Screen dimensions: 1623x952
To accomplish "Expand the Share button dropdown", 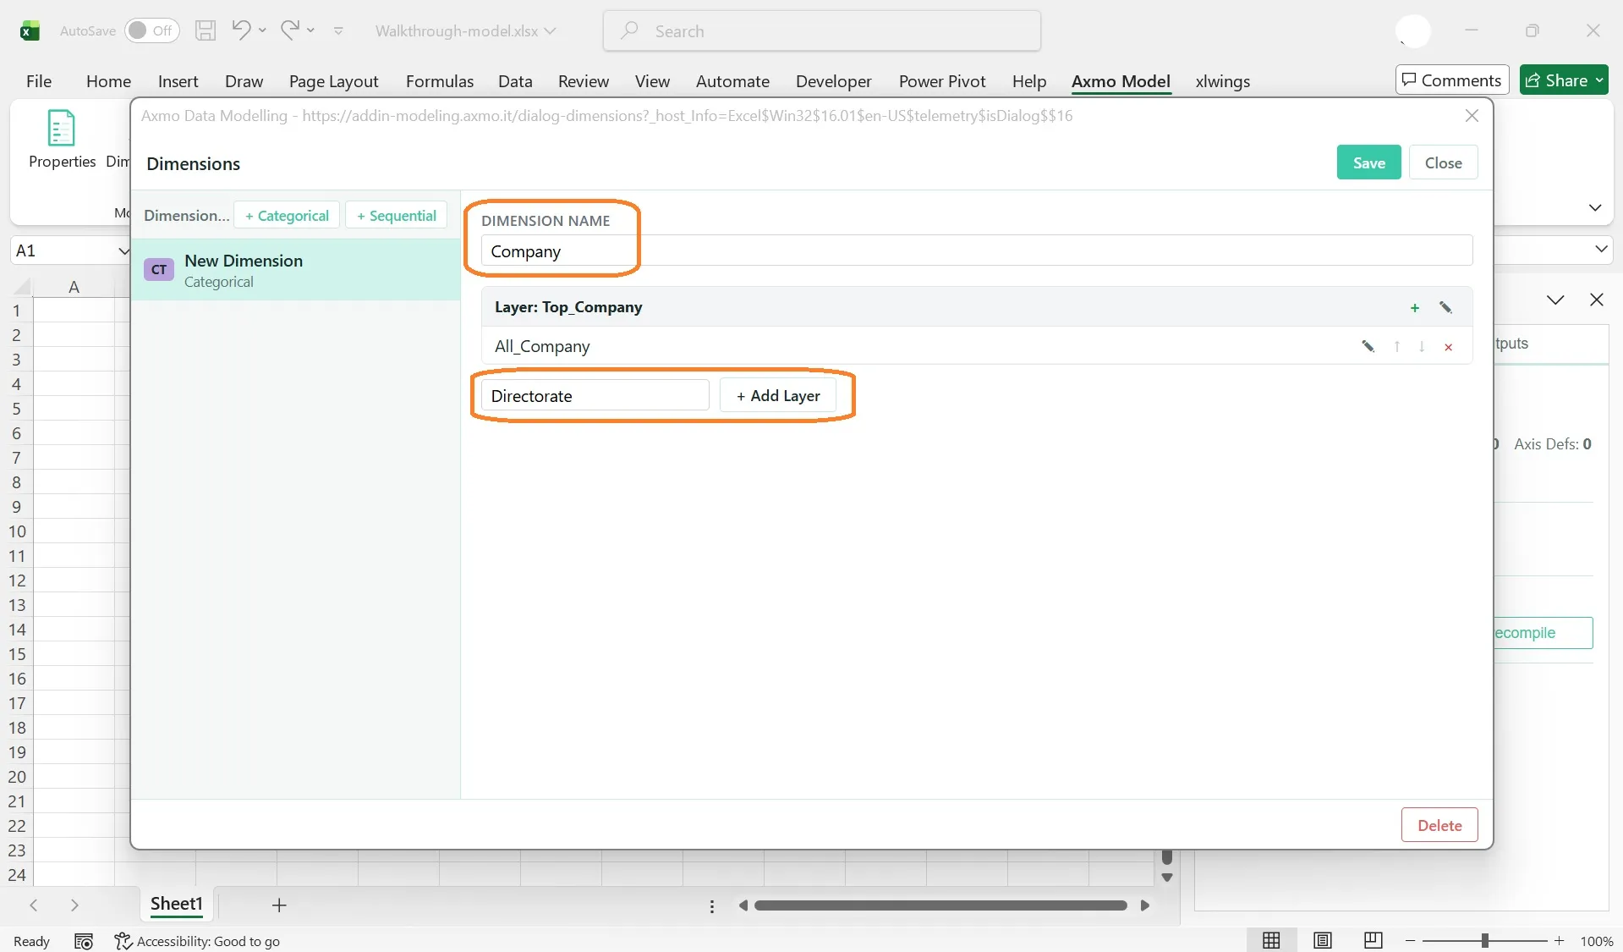I will (x=1599, y=80).
